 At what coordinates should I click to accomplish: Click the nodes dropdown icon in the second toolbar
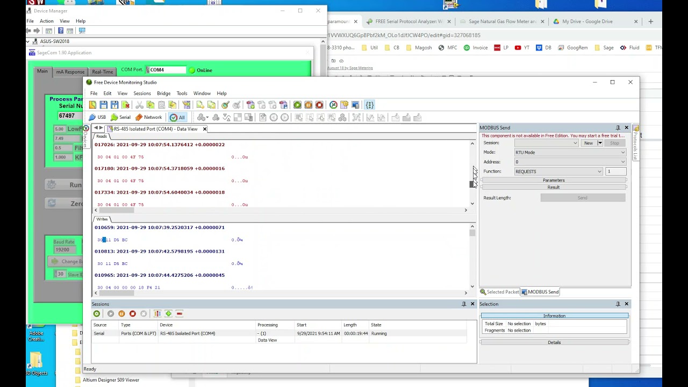click(203, 118)
